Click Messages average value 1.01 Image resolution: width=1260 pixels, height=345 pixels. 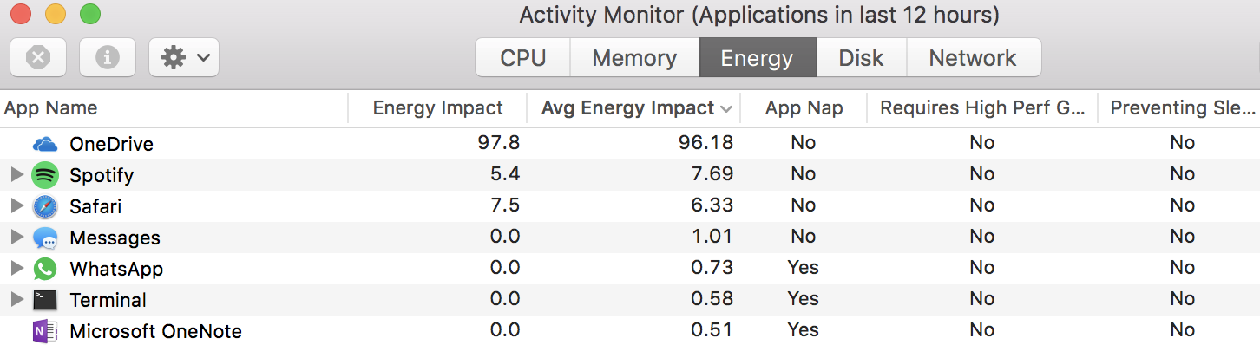[712, 236]
